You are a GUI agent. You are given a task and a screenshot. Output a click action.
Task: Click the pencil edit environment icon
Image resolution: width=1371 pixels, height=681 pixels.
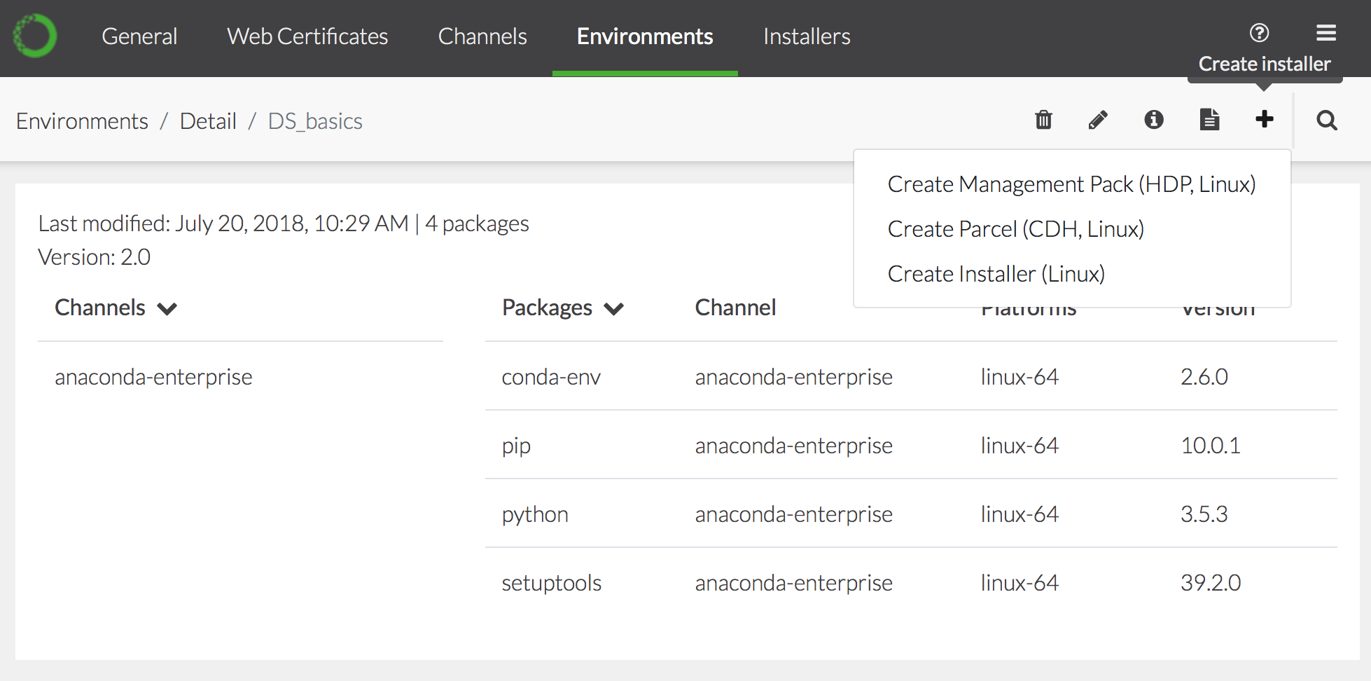[1098, 120]
